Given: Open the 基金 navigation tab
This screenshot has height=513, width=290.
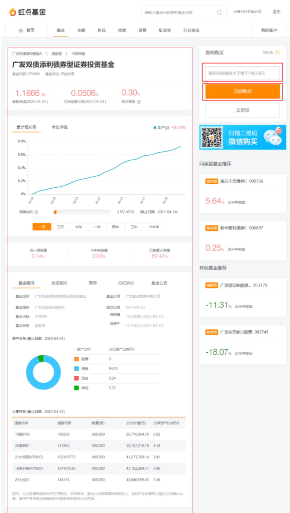Looking at the screenshot, I should 61,30.
